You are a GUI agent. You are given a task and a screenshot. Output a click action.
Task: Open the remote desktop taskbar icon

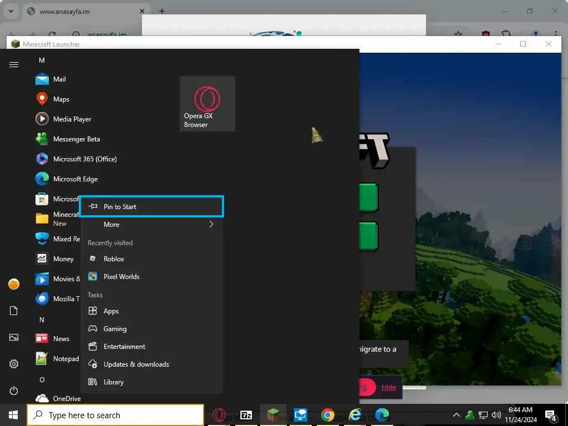(300, 415)
